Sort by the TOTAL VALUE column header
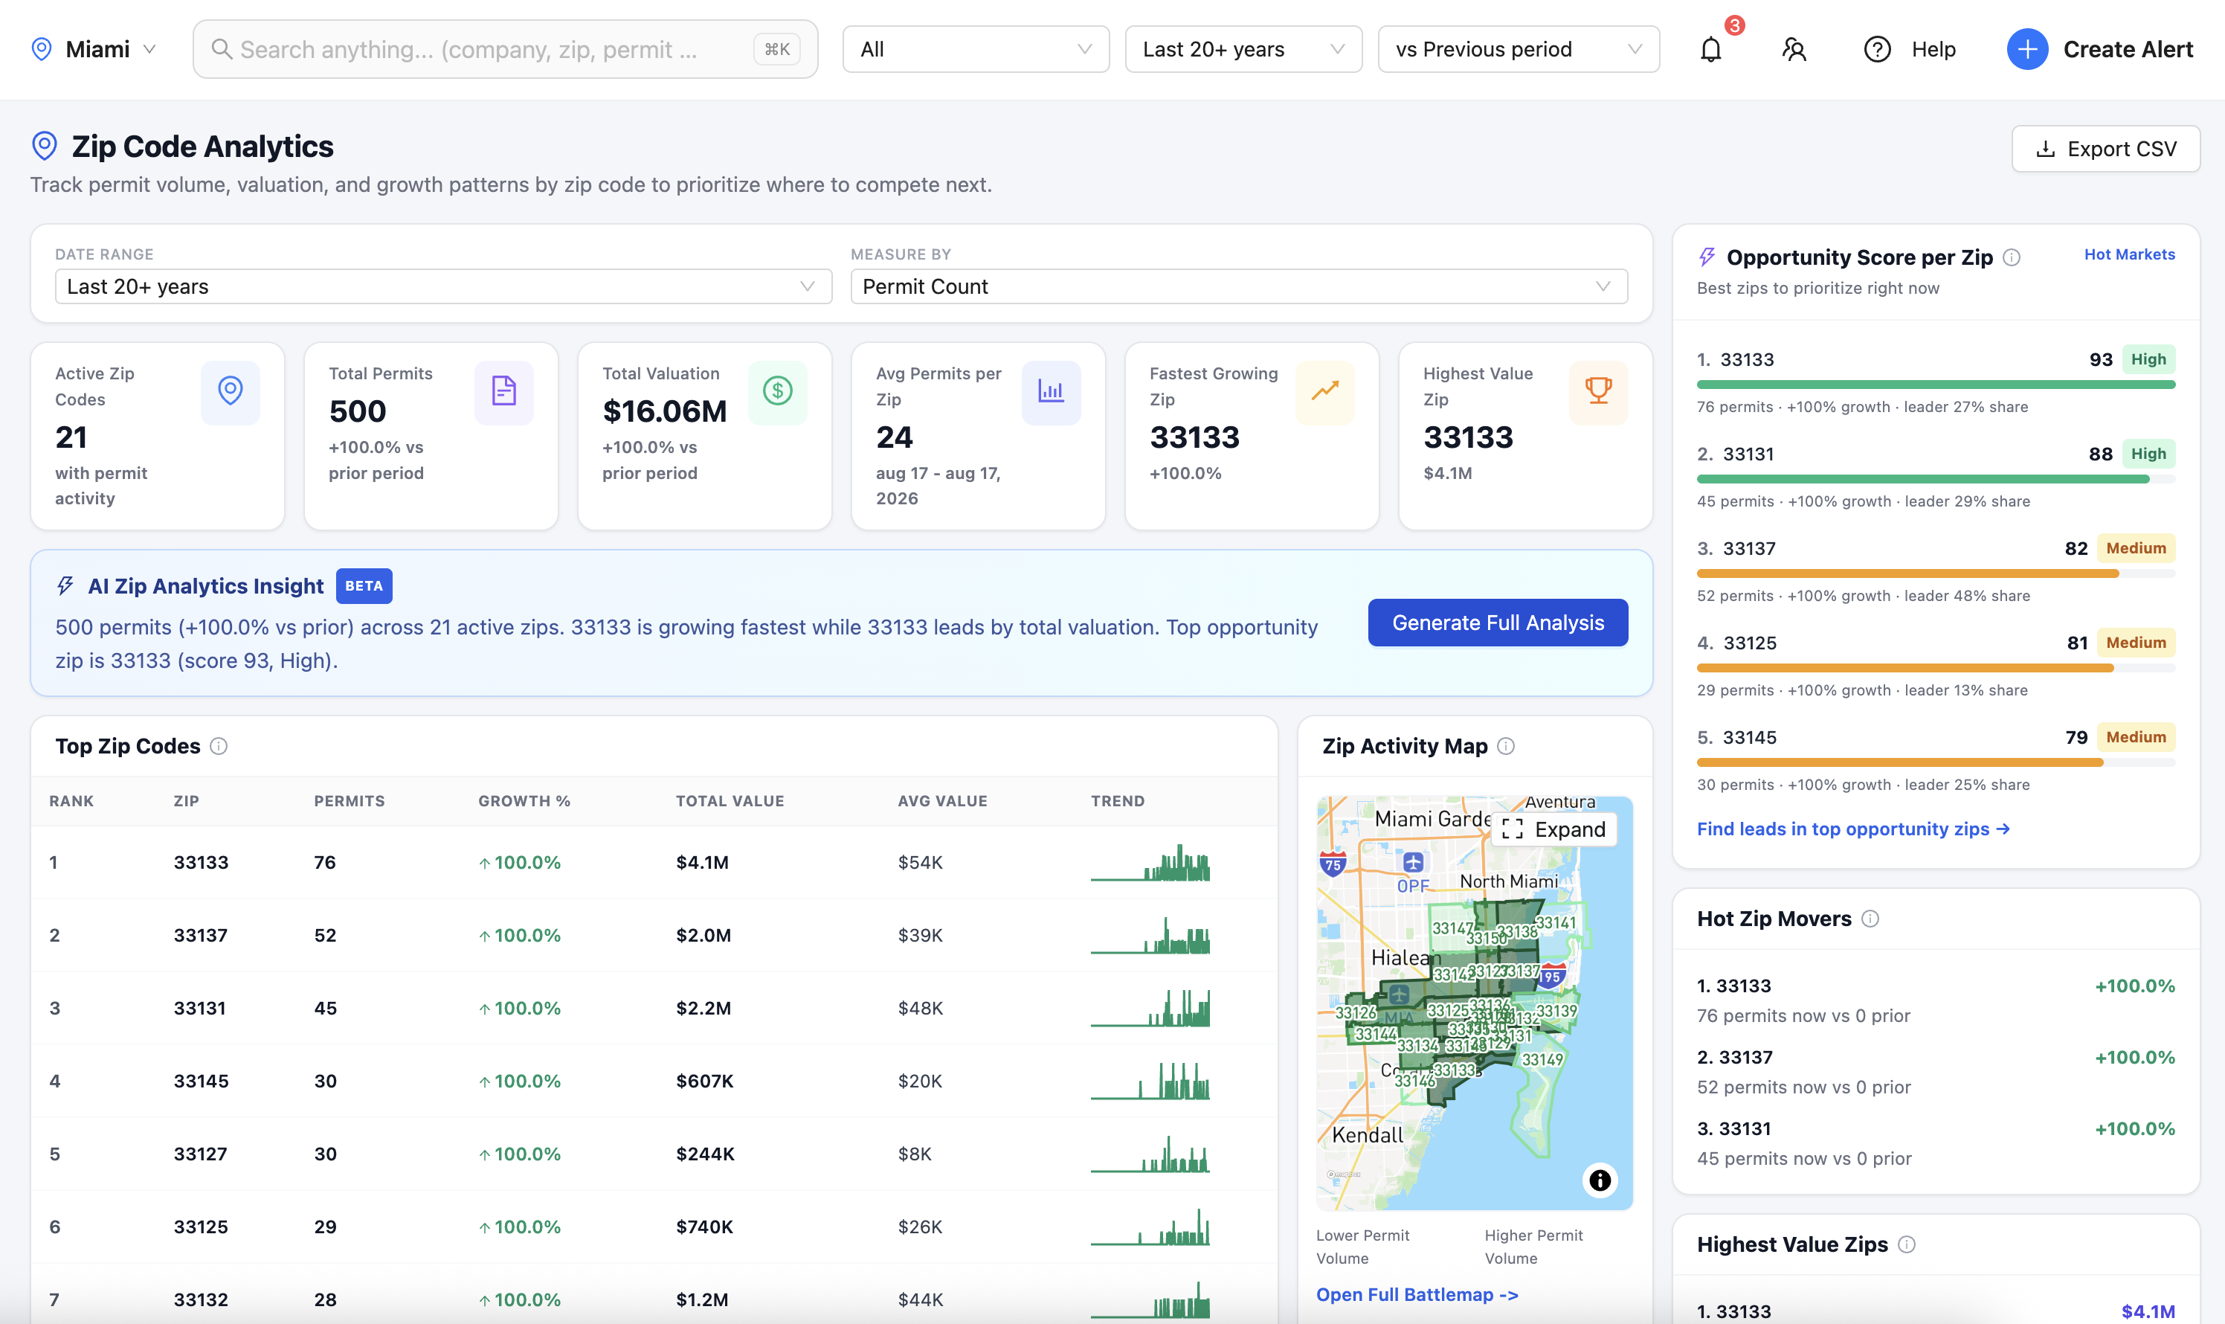The image size is (2225, 1324). [730, 801]
